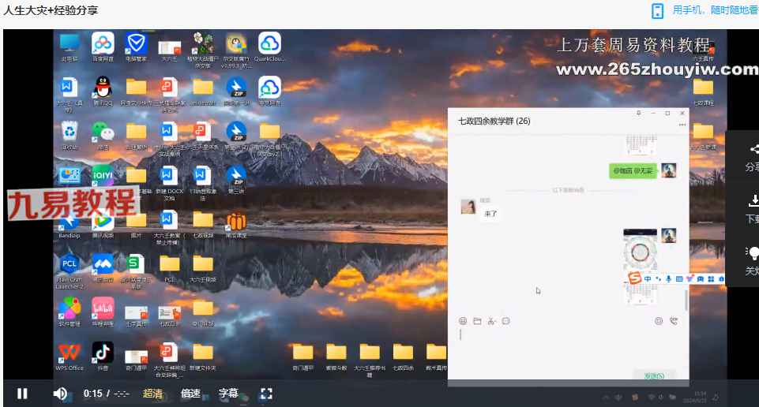Viewport: 759px width, 407px height.
Task: Open the iQIYI desktop shortcut
Action: tap(103, 175)
